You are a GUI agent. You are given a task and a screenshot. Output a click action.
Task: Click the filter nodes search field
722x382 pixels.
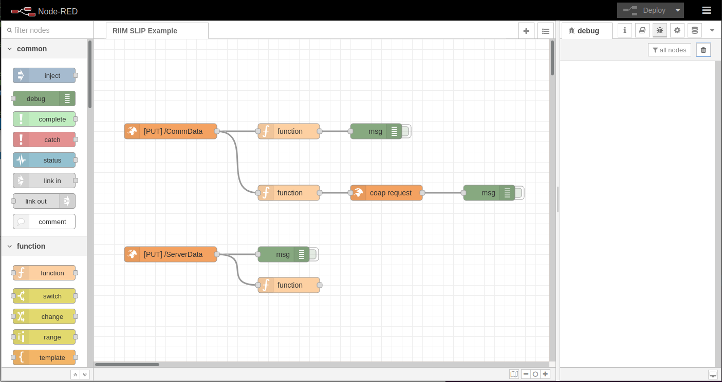coord(46,30)
